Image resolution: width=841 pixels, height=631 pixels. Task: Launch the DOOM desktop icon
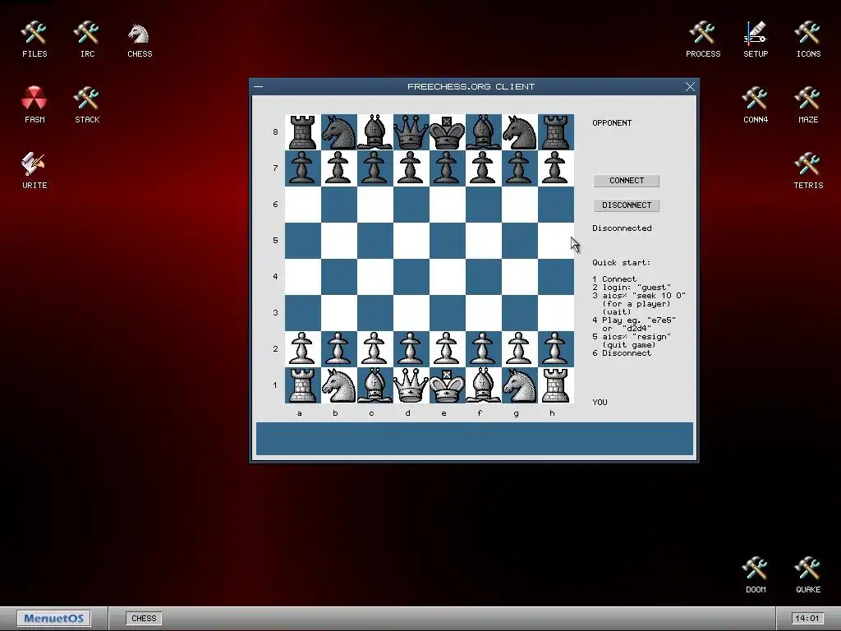click(x=756, y=574)
